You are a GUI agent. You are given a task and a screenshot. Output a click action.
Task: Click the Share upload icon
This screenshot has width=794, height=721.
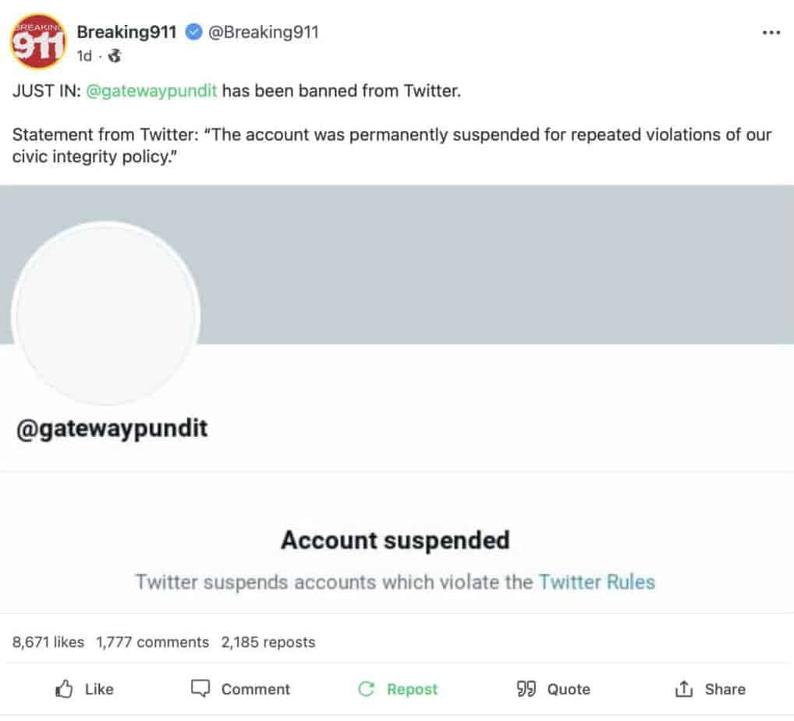tap(683, 689)
